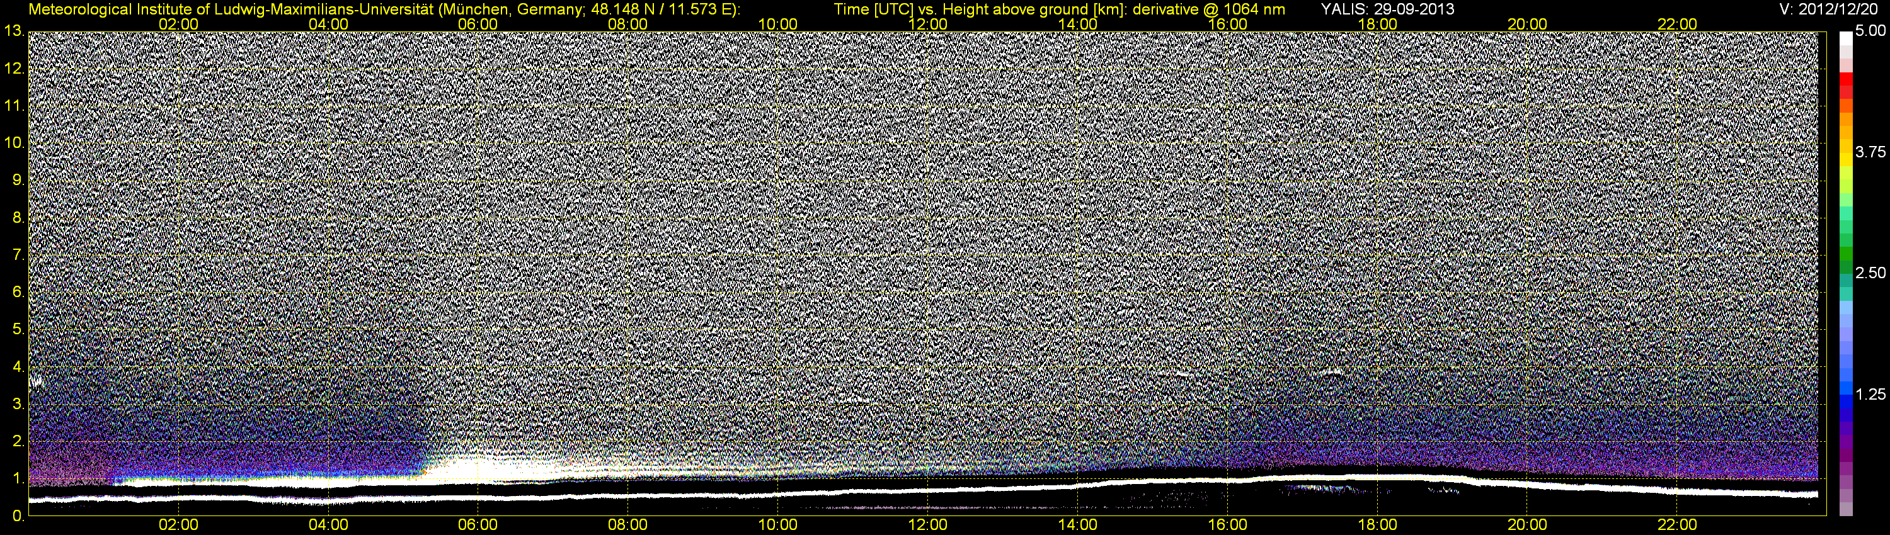Click the 06:00 label on the top time axis
Image resolution: width=1890 pixels, height=535 pixels.
pos(478,24)
